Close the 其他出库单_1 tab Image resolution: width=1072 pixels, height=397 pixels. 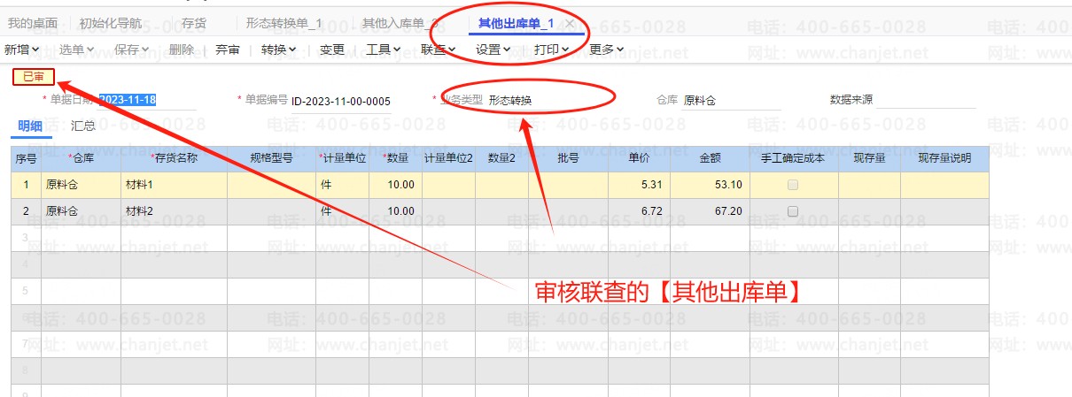pos(570,23)
